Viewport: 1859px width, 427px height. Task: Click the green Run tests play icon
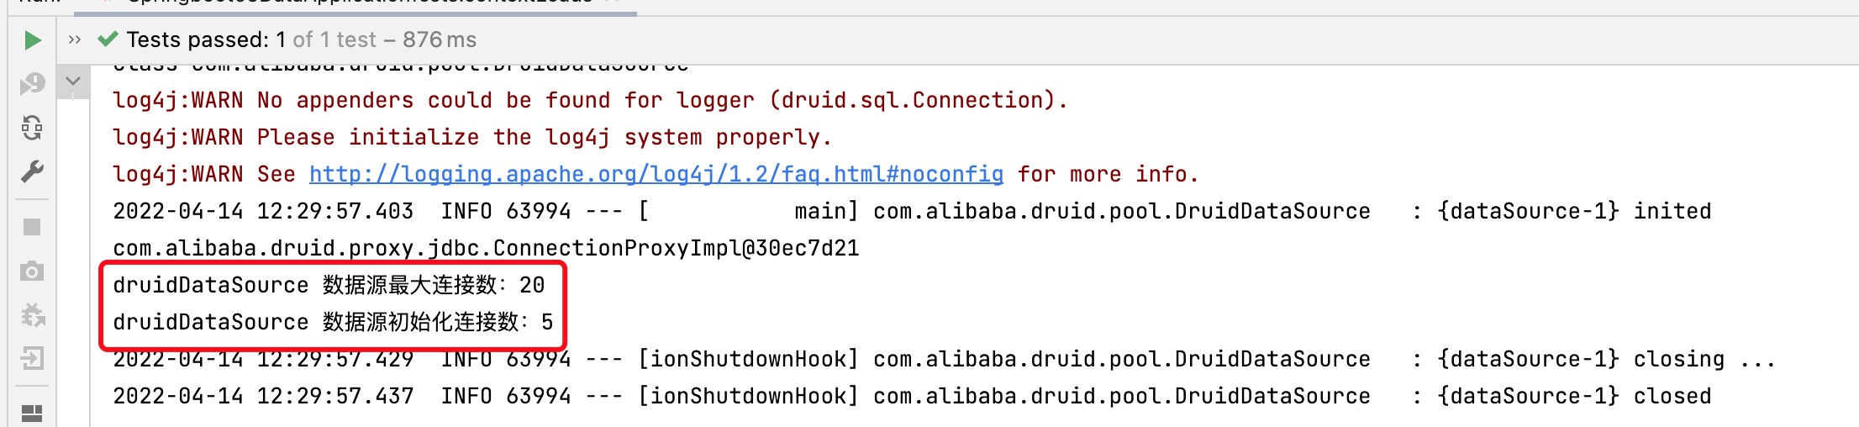click(32, 40)
